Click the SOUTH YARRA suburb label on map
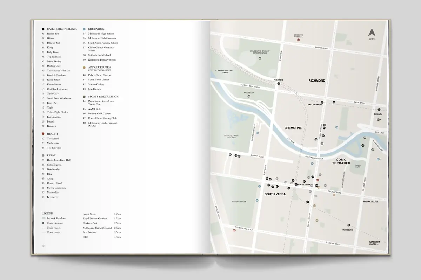Image resolution: width=421 pixels, height=280 pixels. 275,194
